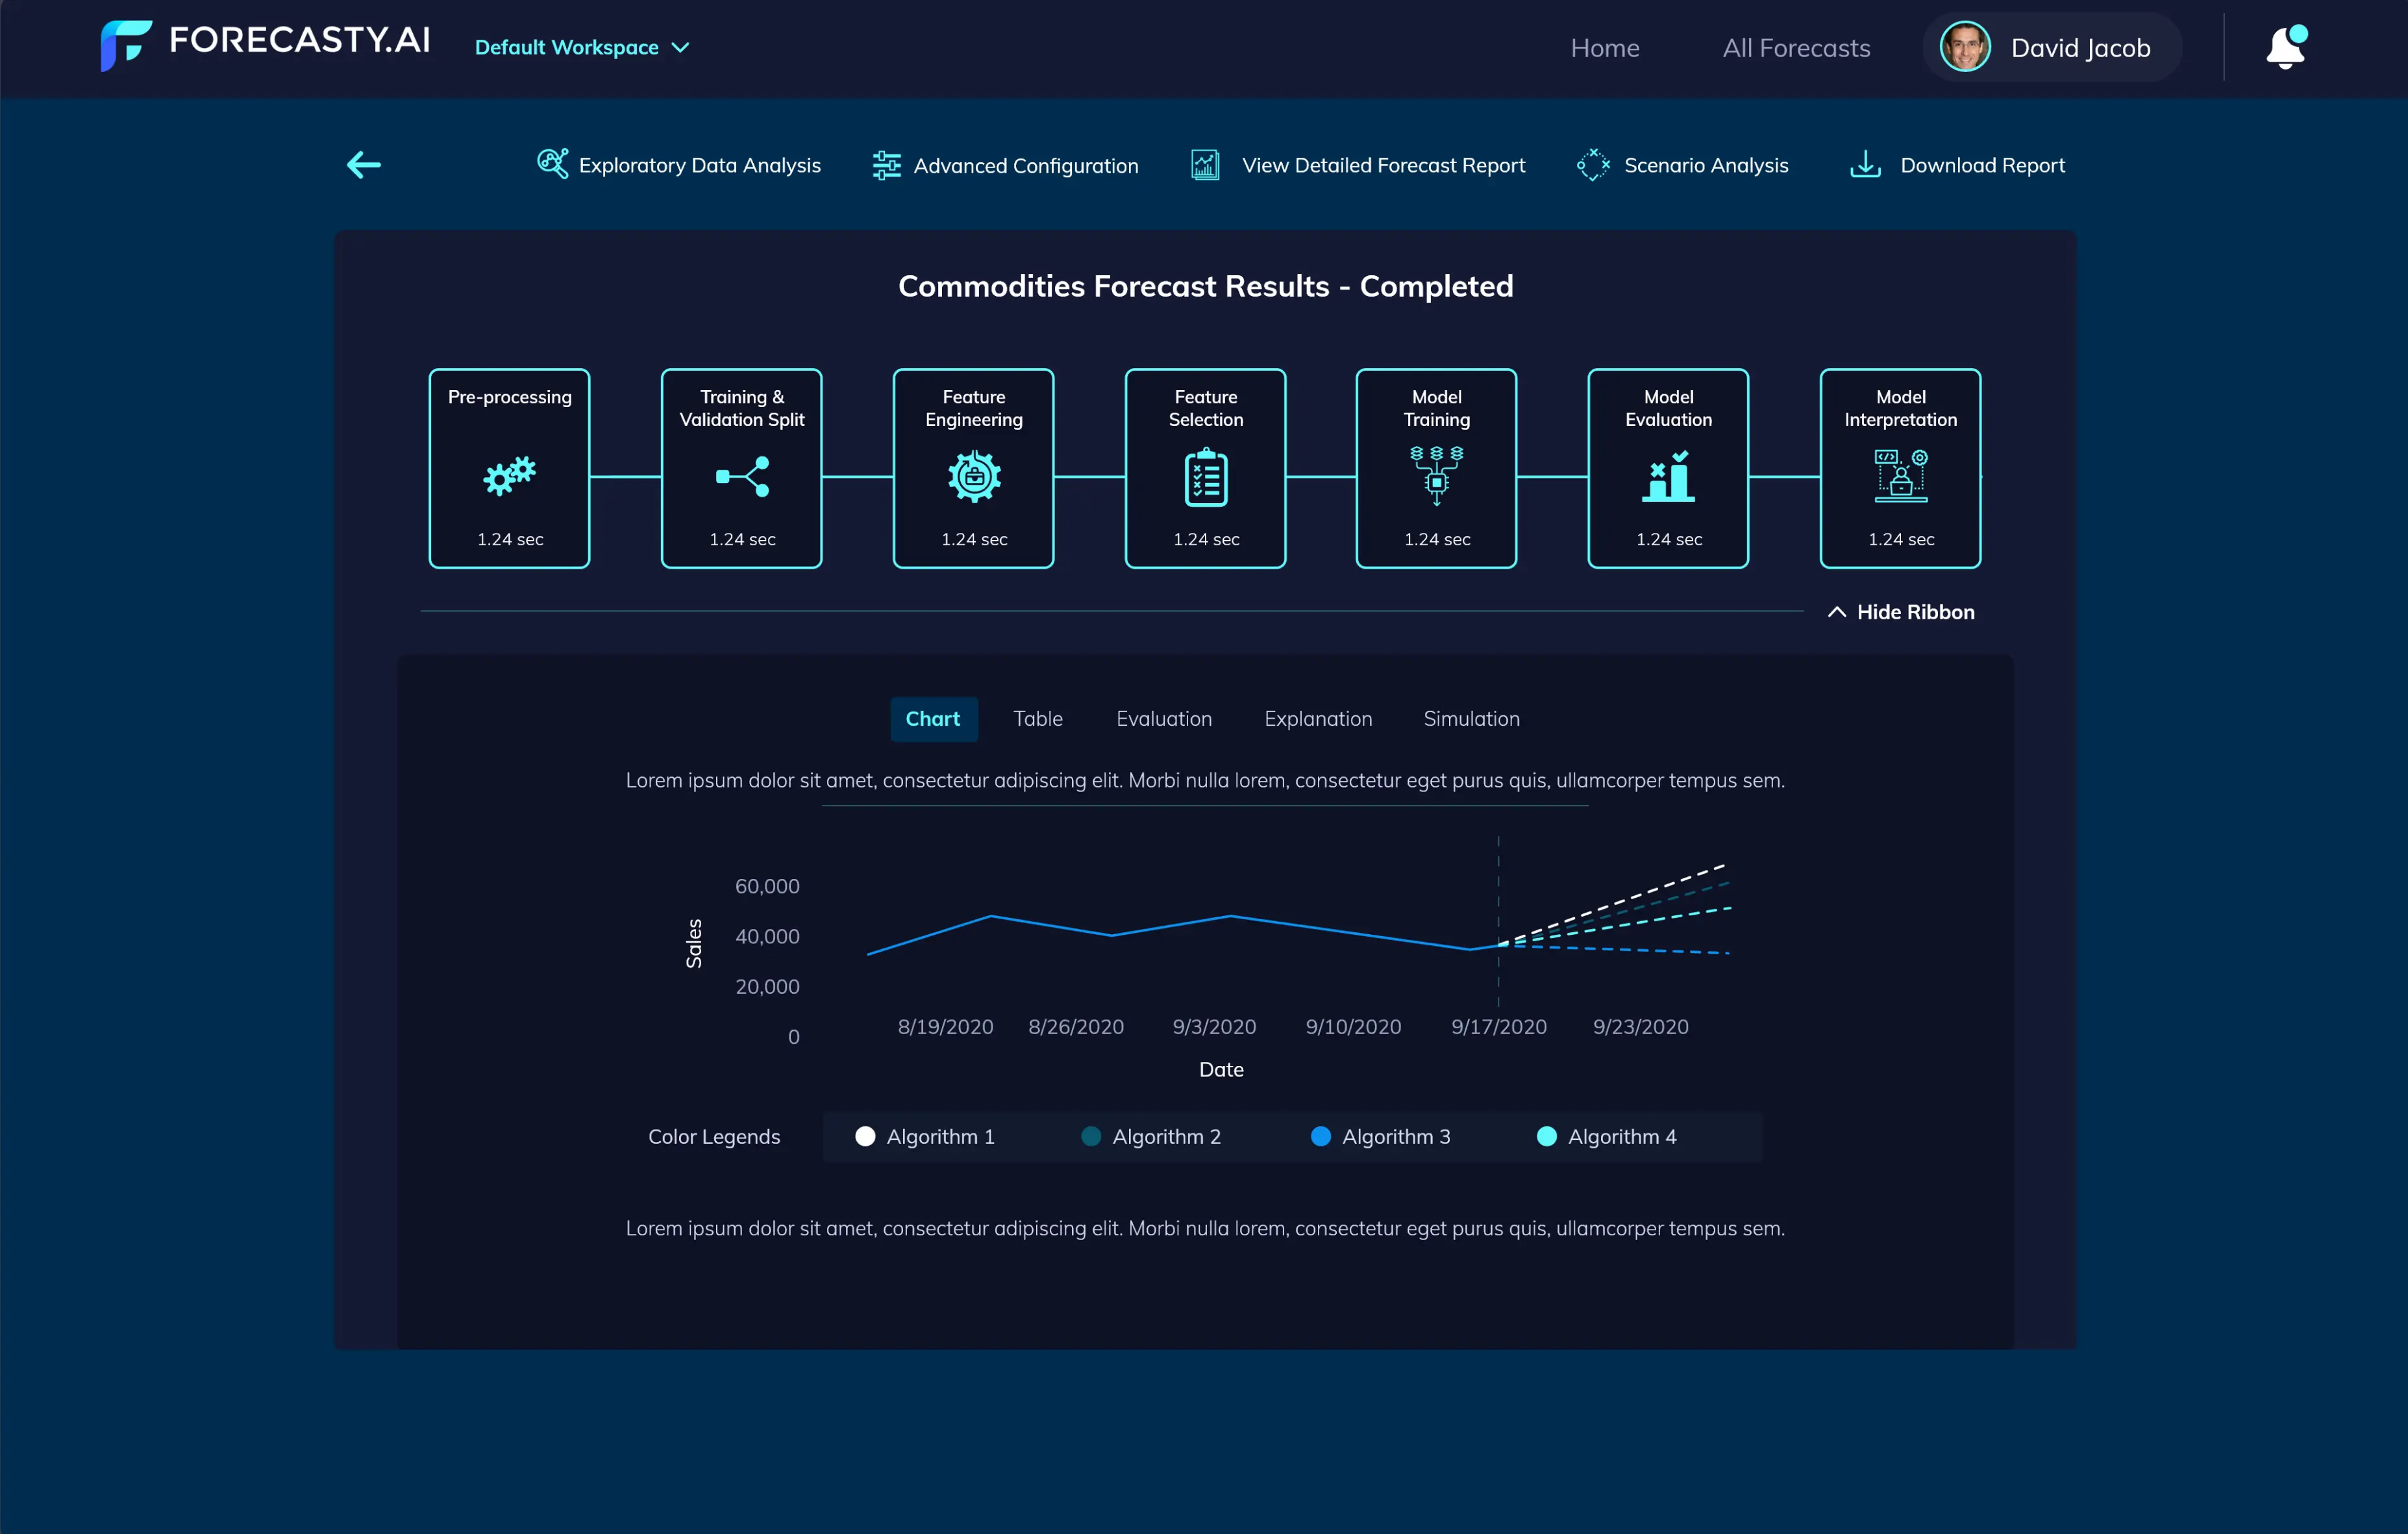Click the Feature Selection checklist icon
The width and height of the screenshot is (2408, 1534).
(1205, 478)
